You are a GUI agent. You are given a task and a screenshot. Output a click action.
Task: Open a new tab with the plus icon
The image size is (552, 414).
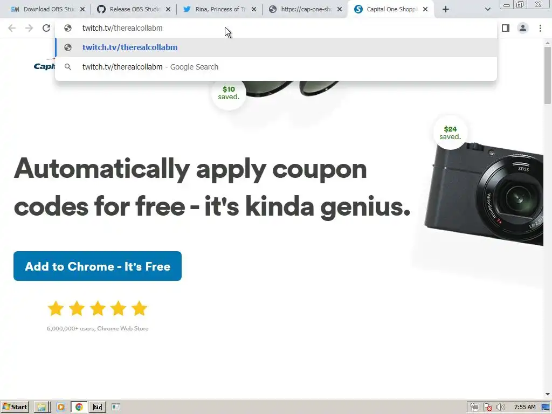click(x=446, y=10)
